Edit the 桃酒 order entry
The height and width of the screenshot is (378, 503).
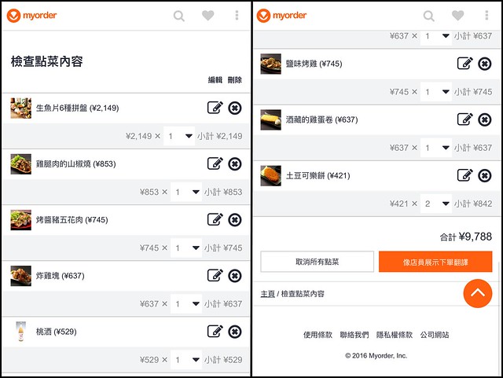(x=215, y=332)
